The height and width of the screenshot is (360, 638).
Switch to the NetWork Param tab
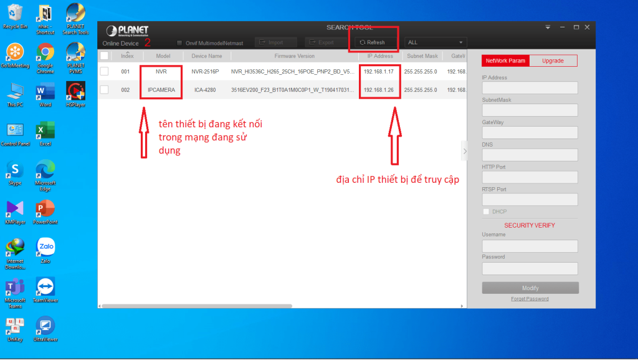click(505, 61)
